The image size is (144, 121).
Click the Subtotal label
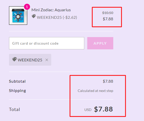pyautogui.click(x=17, y=81)
